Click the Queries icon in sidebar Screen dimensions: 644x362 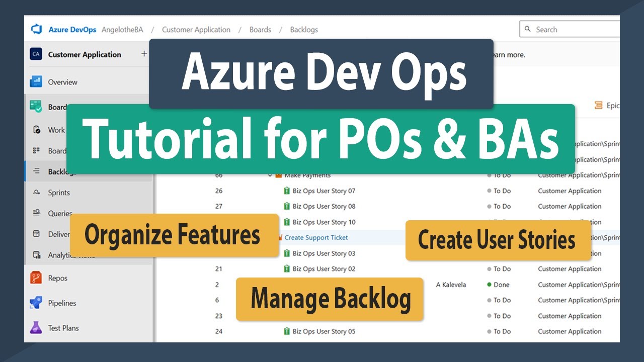click(x=36, y=213)
